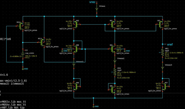This screenshot has width=185, height=109.
Task: Click the 'l=10u' parameter of M14
Action: tap(27, 25)
